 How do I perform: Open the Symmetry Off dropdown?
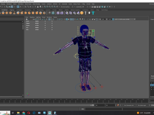(x=80, y=7)
